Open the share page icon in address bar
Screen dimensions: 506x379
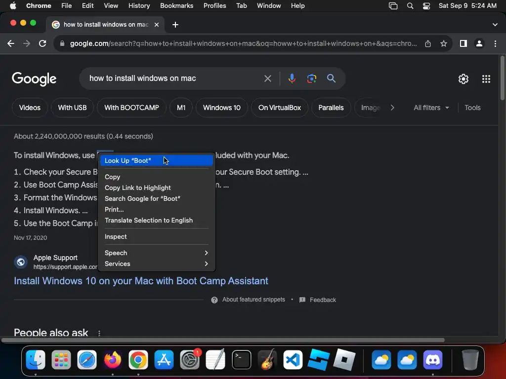tap(428, 43)
